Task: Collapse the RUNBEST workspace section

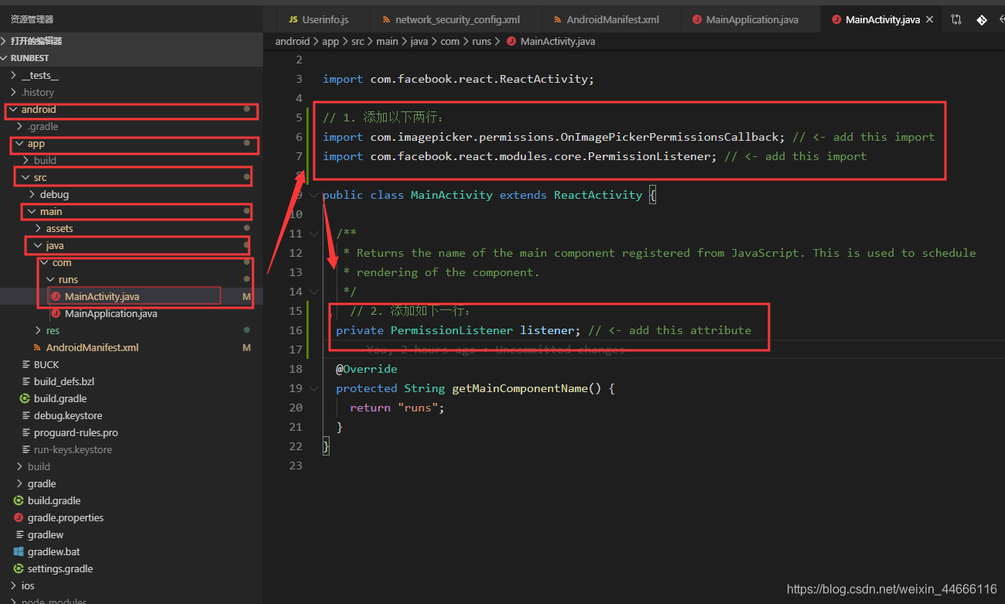Action: coord(132,58)
